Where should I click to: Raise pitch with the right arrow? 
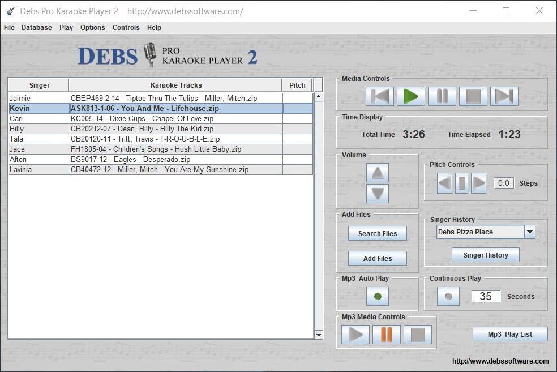point(478,183)
